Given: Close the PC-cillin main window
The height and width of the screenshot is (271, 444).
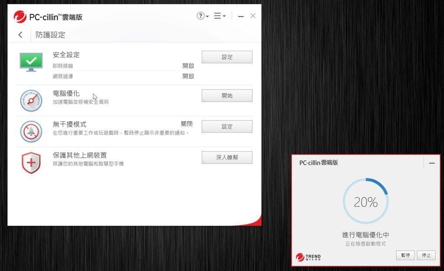Looking at the screenshot, I should [x=253, y=16].
